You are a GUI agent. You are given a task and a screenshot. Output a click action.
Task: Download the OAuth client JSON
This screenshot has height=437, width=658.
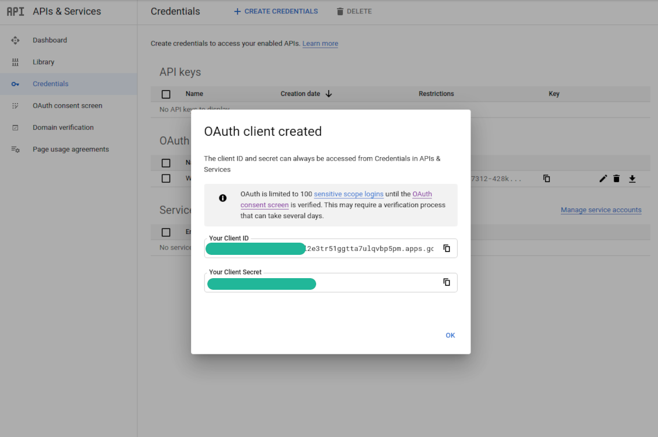[x=632, y=179]
